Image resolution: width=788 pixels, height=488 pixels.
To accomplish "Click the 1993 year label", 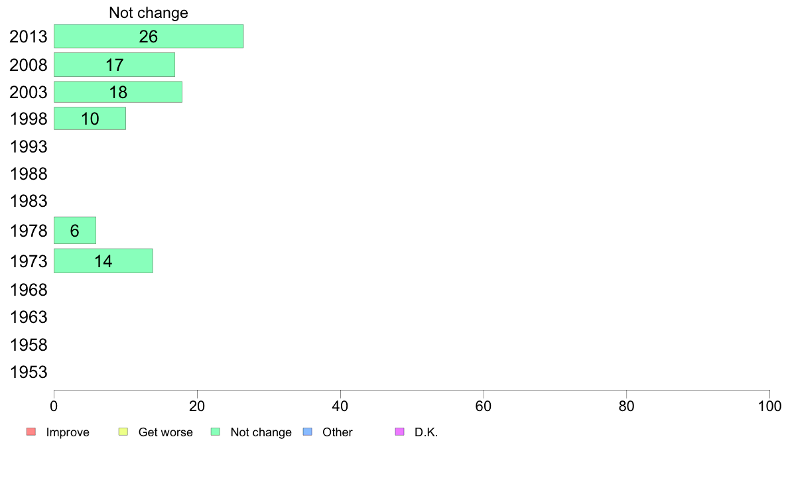I will 29,147.
